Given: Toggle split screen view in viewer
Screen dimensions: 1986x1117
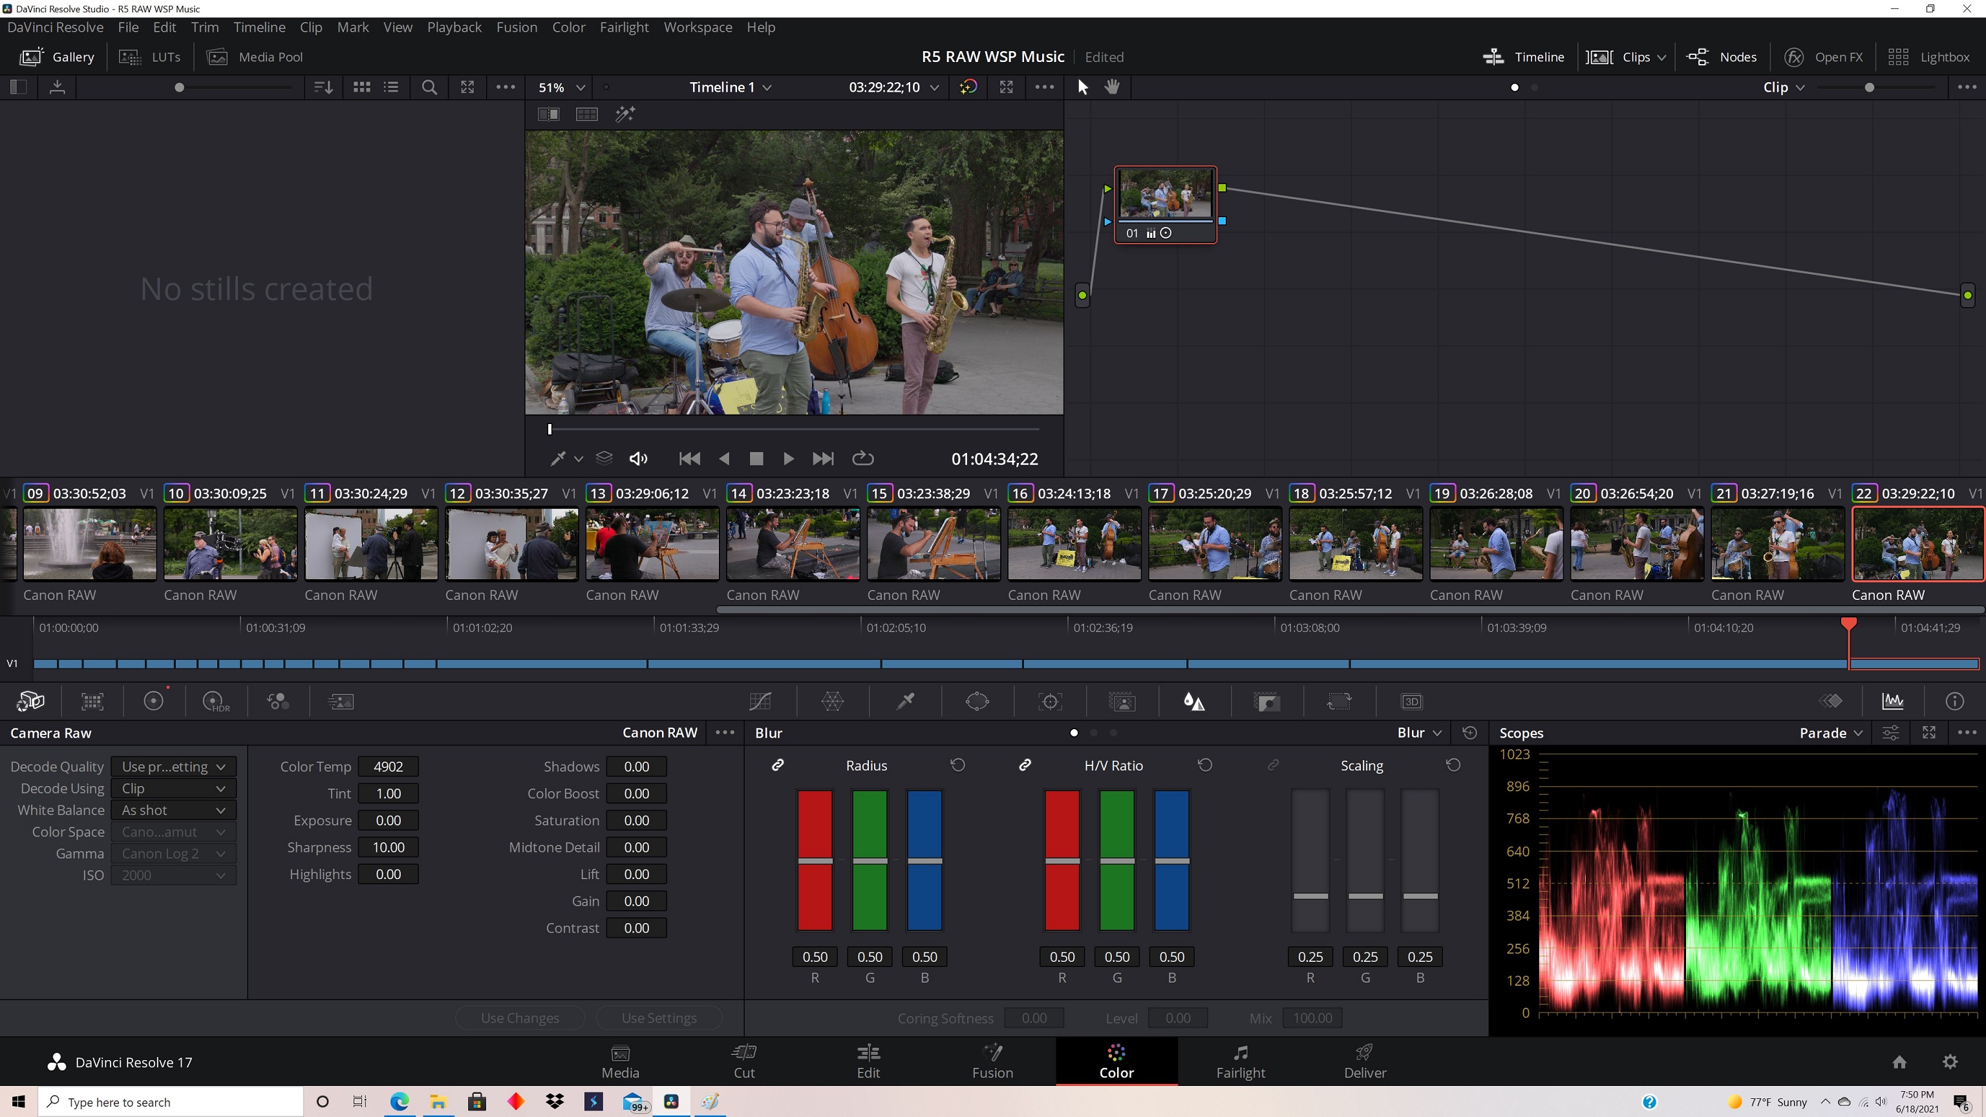Looking at the screenshot, I should (587, 114).
